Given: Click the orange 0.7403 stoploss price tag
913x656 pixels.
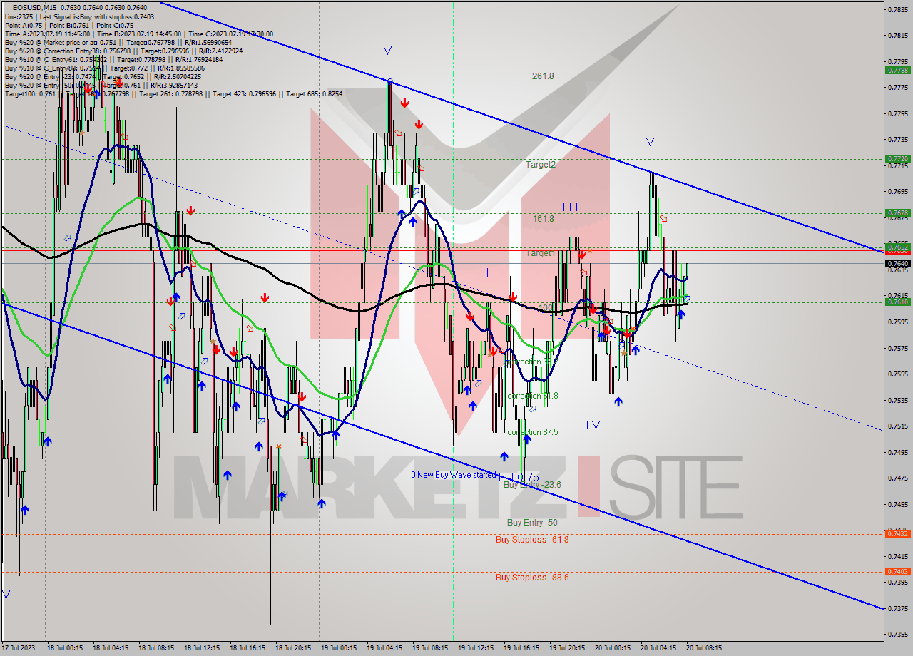Looking at the screenshot, I should pos(897,571).
